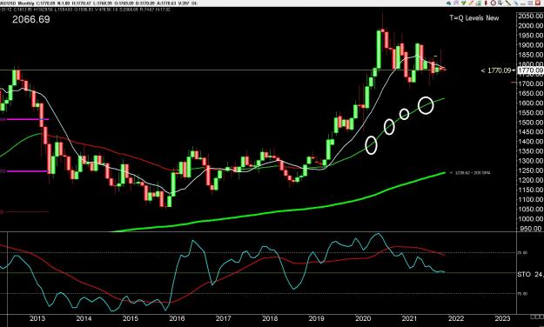Click the 'T=Q Levels New' label
The width and height of the screenshot is (544, 327).
click(x=473, y=18)
